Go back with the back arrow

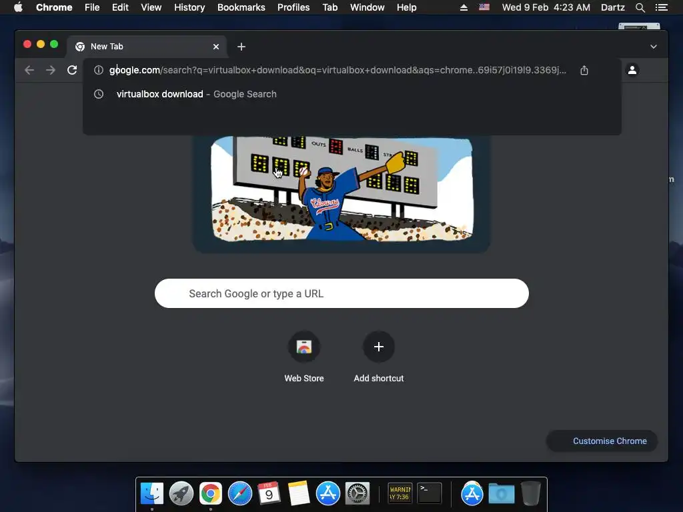click(29, 70)
